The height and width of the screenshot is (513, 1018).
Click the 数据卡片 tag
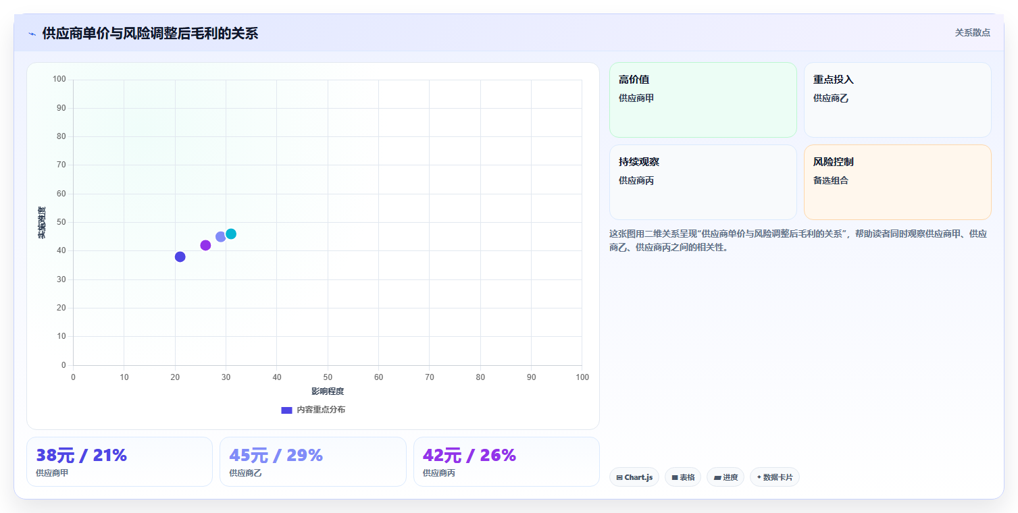[775, 477]
